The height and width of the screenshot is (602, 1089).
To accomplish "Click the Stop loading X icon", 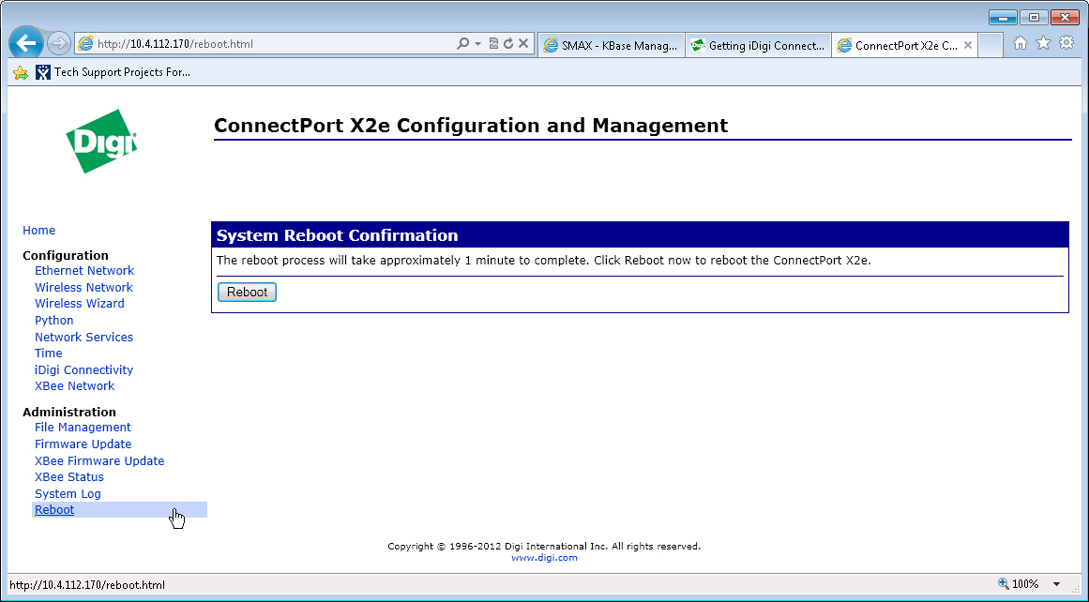I will click(523, 44).
